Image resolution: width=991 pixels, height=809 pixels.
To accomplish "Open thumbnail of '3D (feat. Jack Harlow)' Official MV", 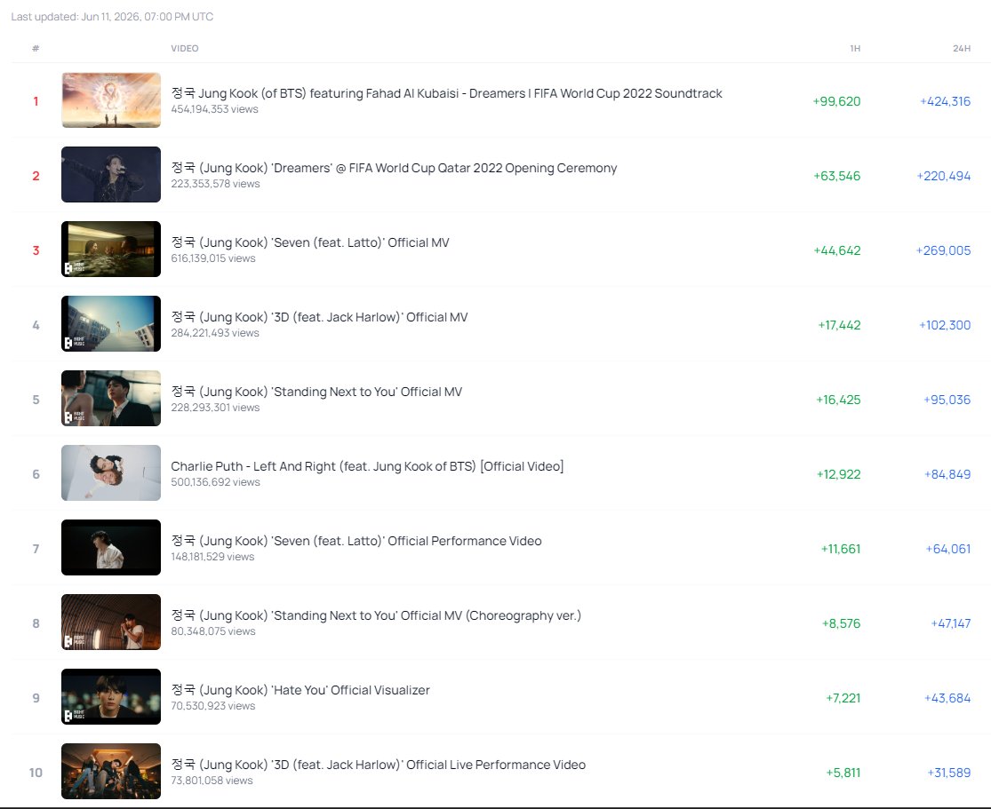I will tap(110, 323).
